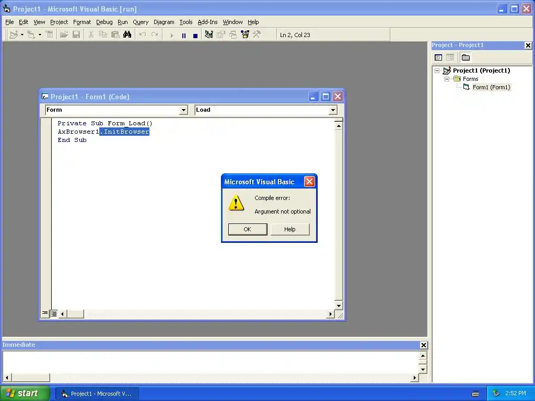This screenshot has height=401, width=535.
Task: Click the Redo arrow icon
Action: tap(155, 35)
